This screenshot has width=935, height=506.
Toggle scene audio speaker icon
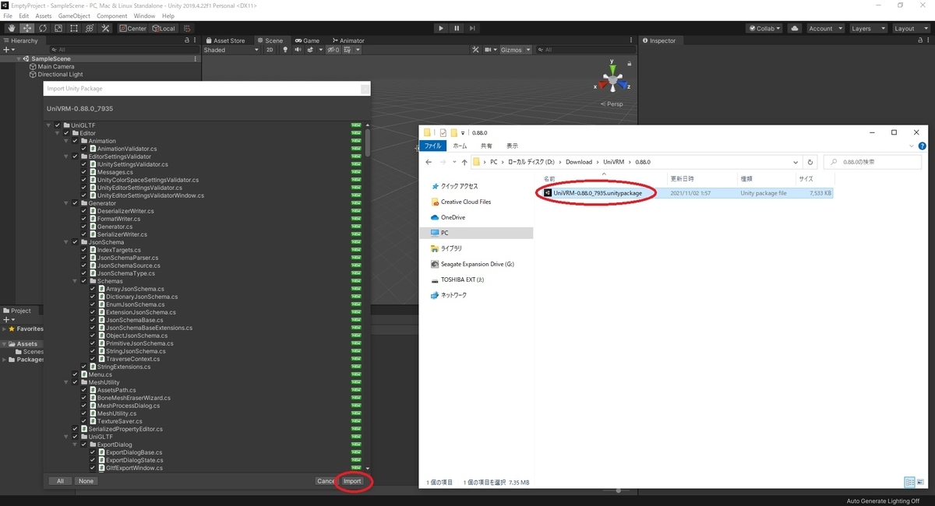click(298, 50)
